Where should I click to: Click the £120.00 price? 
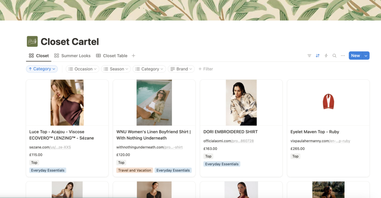click(x=123, y=155)
